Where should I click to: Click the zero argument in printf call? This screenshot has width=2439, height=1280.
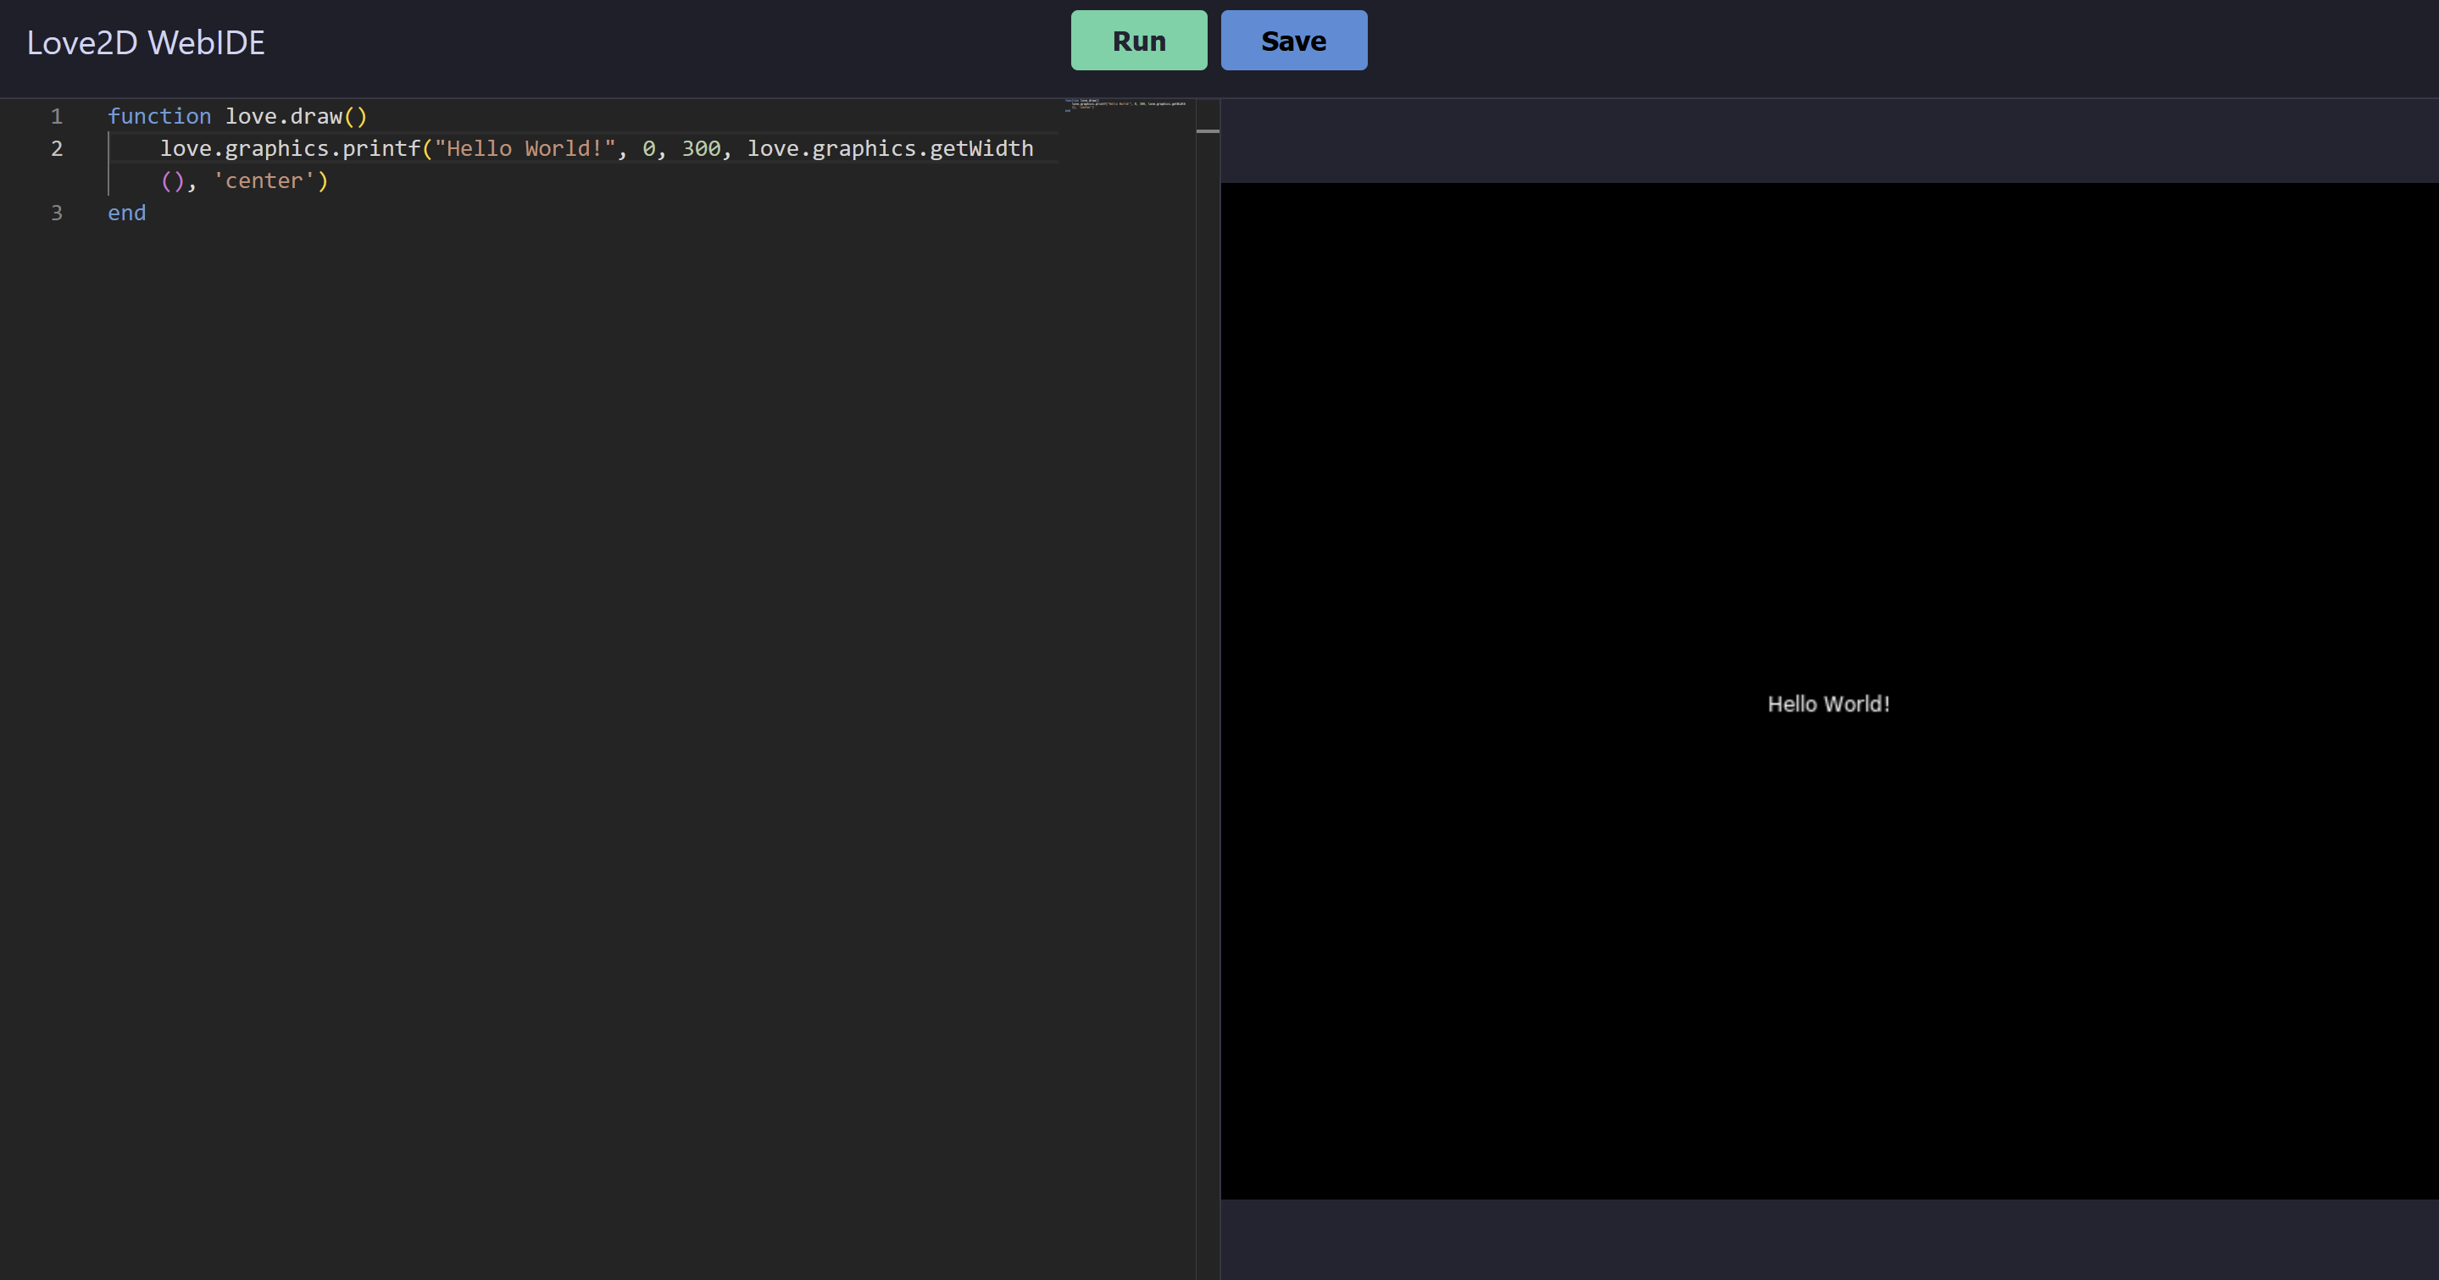tap(648, 148)
